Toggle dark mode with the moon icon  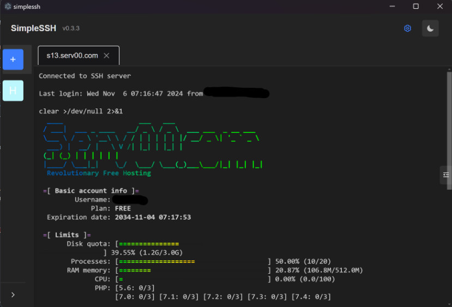(430, 28)
